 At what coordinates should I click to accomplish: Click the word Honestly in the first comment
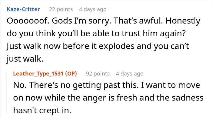click(183, 21)
